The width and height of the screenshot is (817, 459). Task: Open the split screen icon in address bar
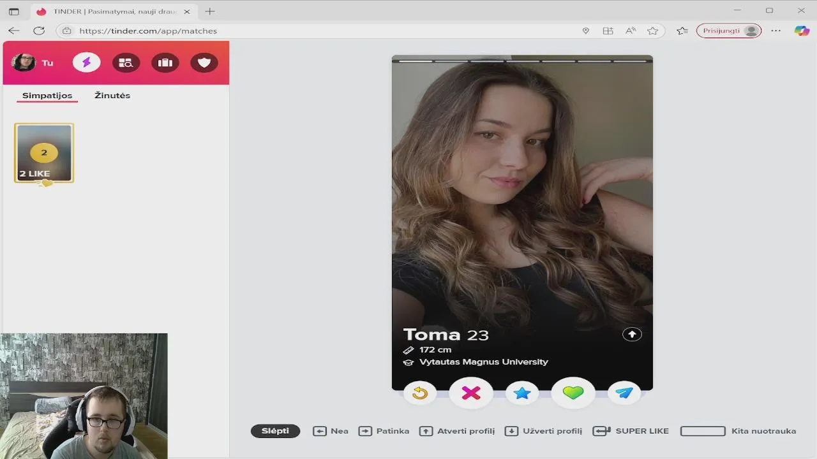point(608,31)
